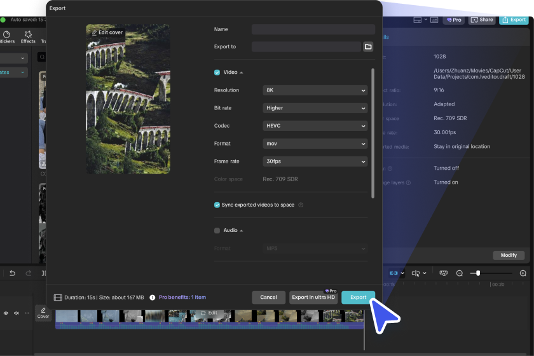The height and width of the screenshot is (356, 534).
Task: Click the Name input field
Action: [x=313, y=29]
